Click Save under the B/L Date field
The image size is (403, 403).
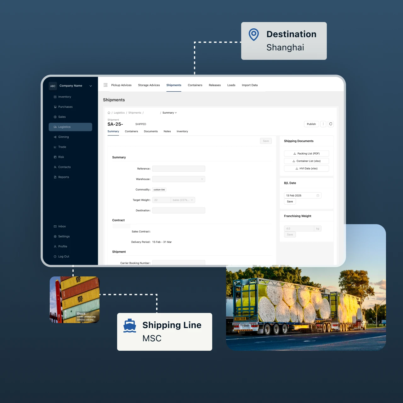pyautogui.click(x=290, y=201)
